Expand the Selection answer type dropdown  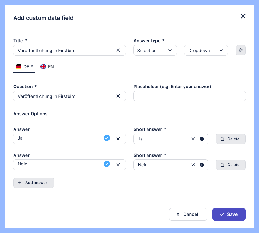point(155,51)
